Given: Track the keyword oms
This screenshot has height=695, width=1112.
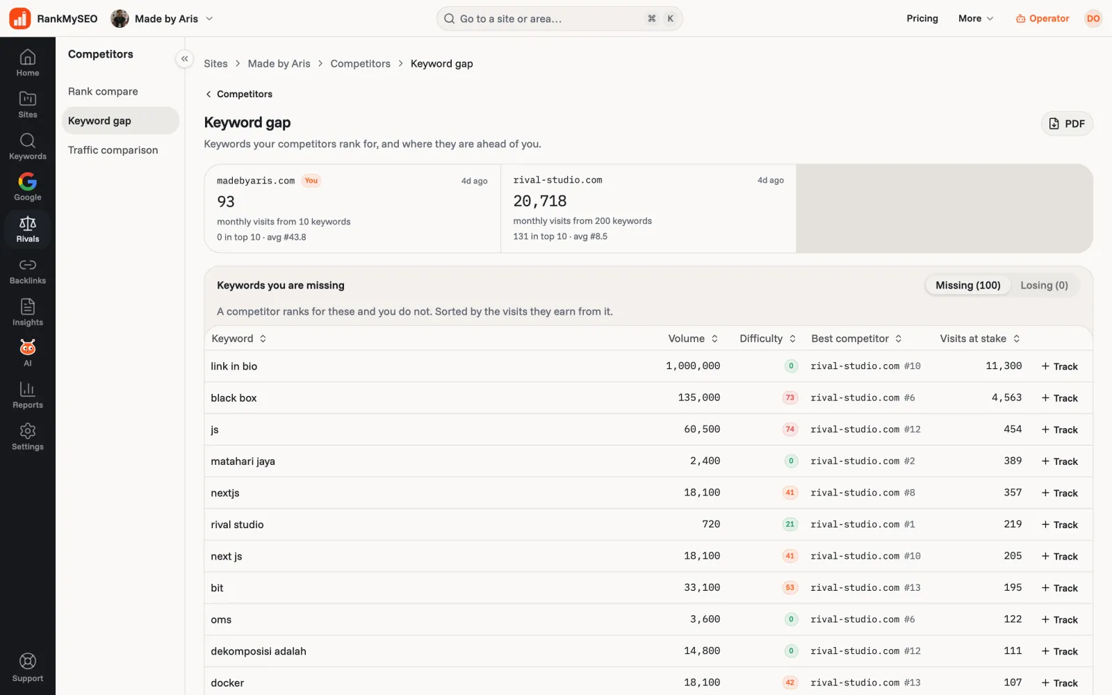Looking at the screenshot, I should (1059, 620).
